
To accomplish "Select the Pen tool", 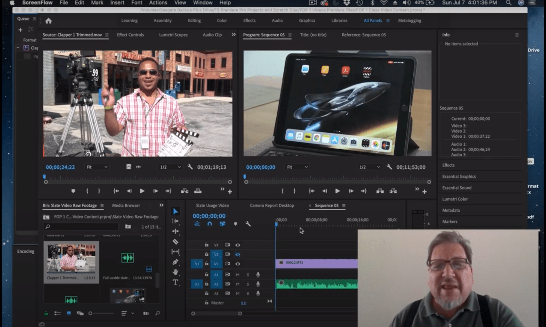I will click(175, 262).
